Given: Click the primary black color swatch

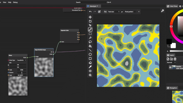Looking at the screenshot, I should (169, 41).
